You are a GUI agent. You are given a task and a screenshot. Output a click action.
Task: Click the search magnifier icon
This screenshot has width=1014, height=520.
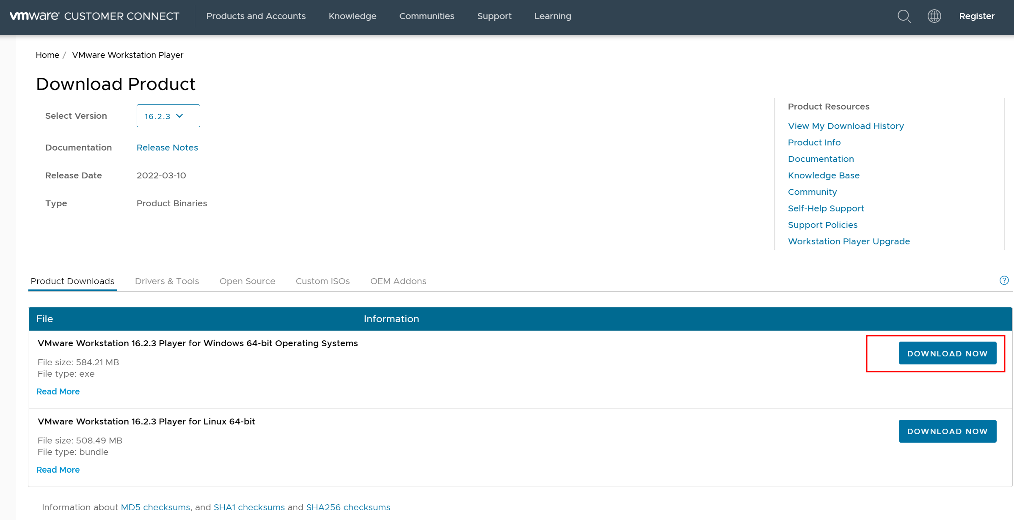pyautogui.click(x=904, y=16)
